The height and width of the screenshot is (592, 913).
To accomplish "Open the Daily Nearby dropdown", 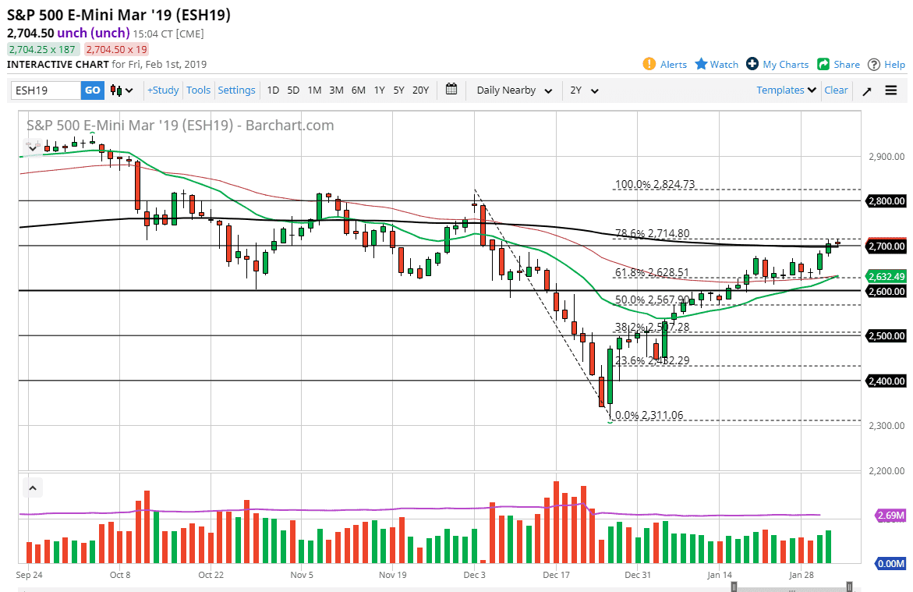I will 513,90.
